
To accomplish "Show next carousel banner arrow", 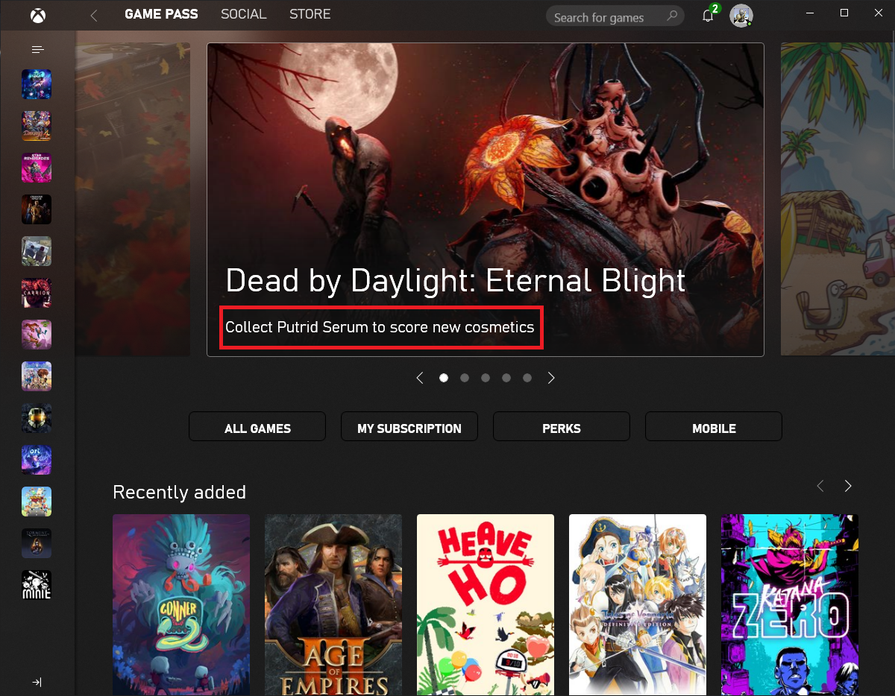I will [x=551, y=378].
